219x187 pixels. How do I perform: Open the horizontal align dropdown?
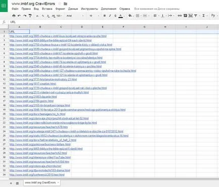pos(156,16)
